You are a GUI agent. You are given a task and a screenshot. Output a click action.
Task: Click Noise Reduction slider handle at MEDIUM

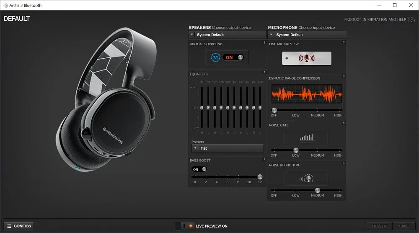click(318, 190)
